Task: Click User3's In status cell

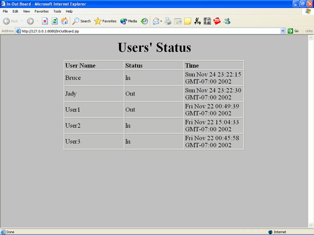Action: click(154, 141)
